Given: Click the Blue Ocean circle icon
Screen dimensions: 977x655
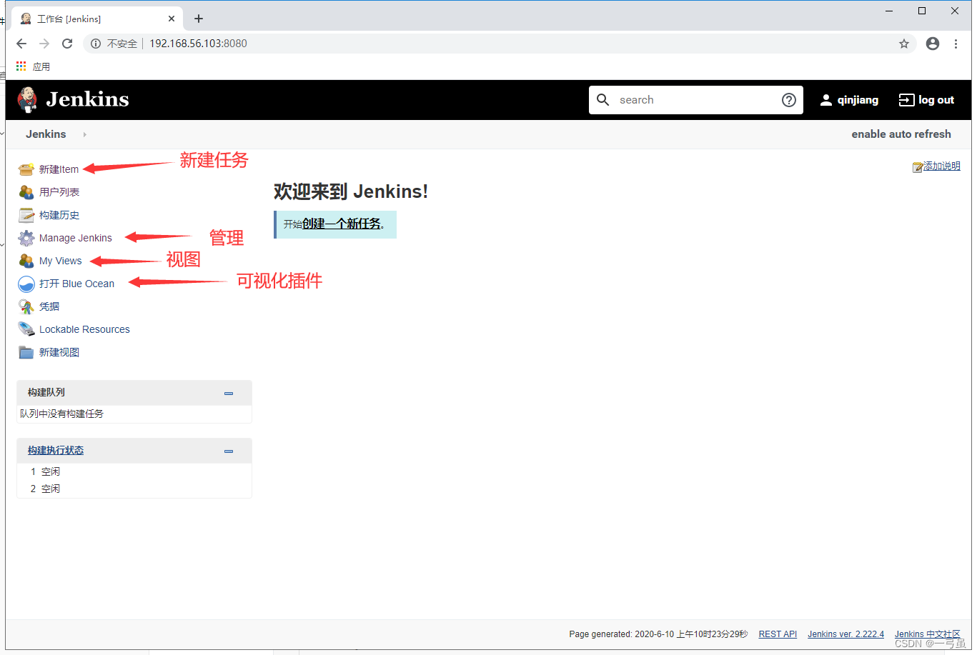Looking at the screenshot, I should [x=26, y=284].
